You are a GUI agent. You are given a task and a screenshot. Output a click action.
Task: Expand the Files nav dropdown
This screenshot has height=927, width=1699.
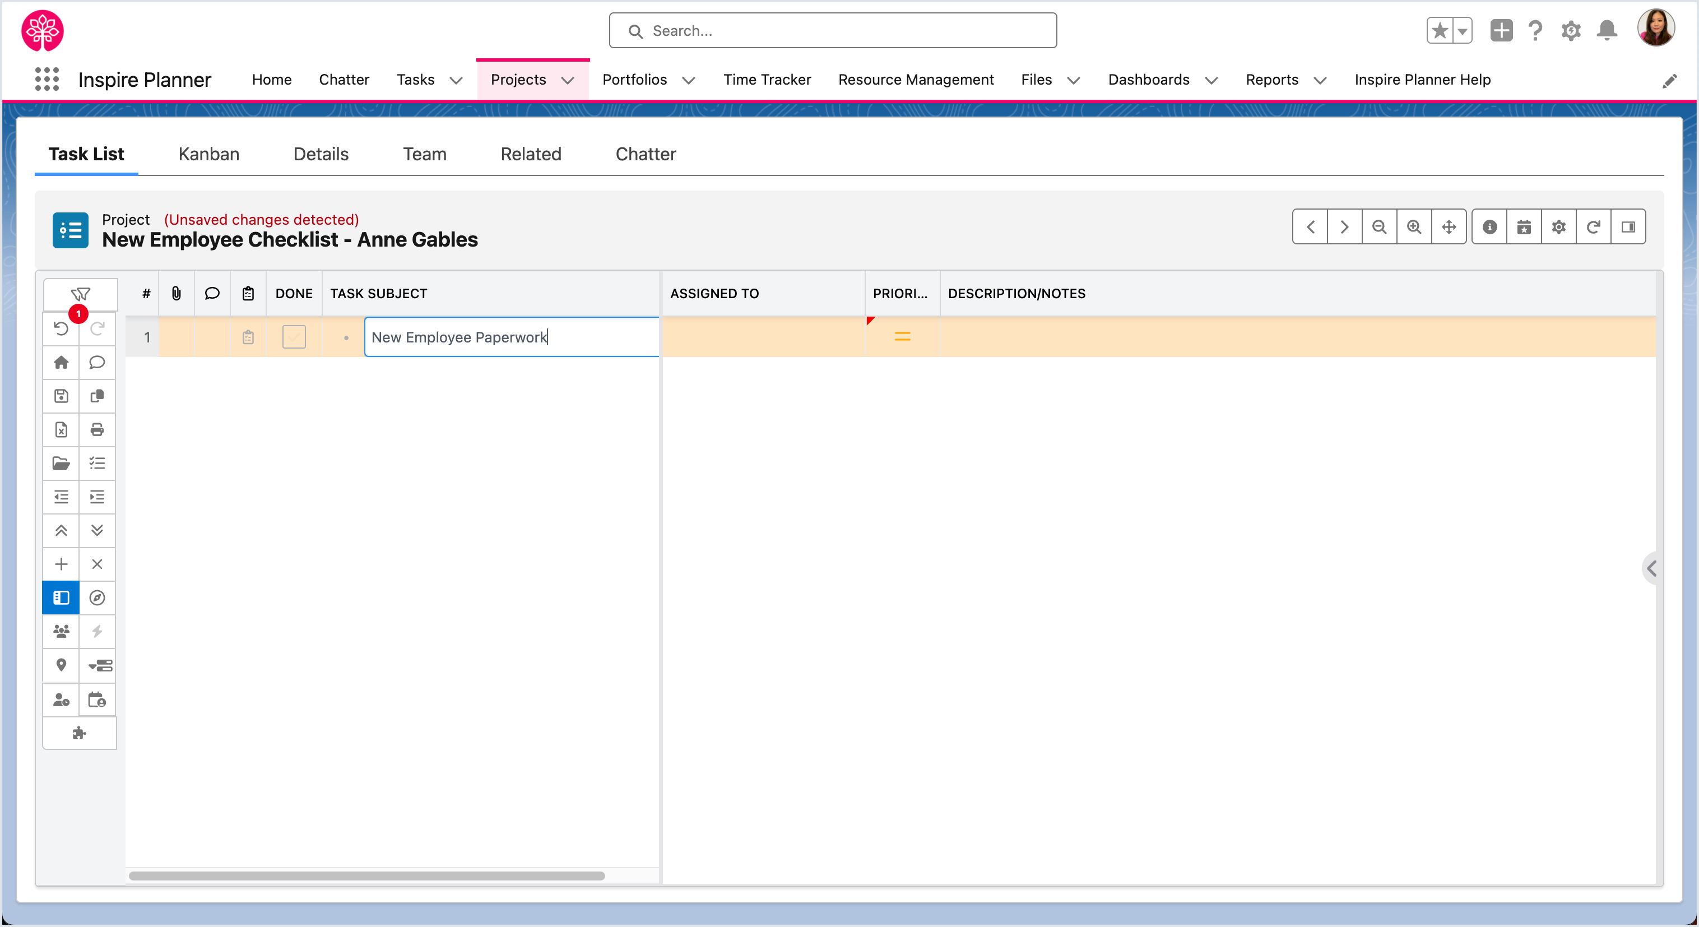[1074, 81]
